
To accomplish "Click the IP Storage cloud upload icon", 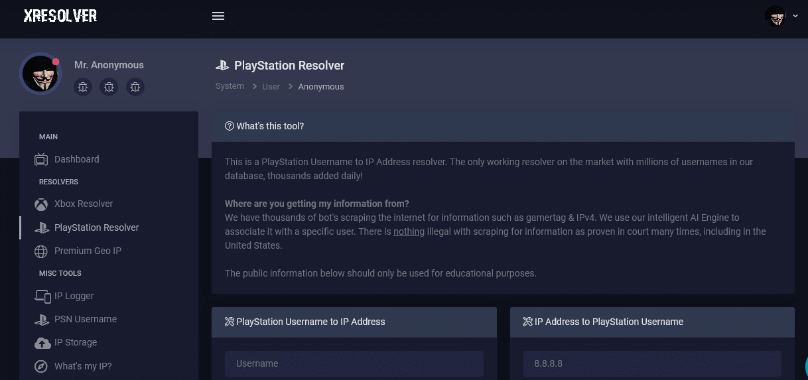I will [42, 342].
